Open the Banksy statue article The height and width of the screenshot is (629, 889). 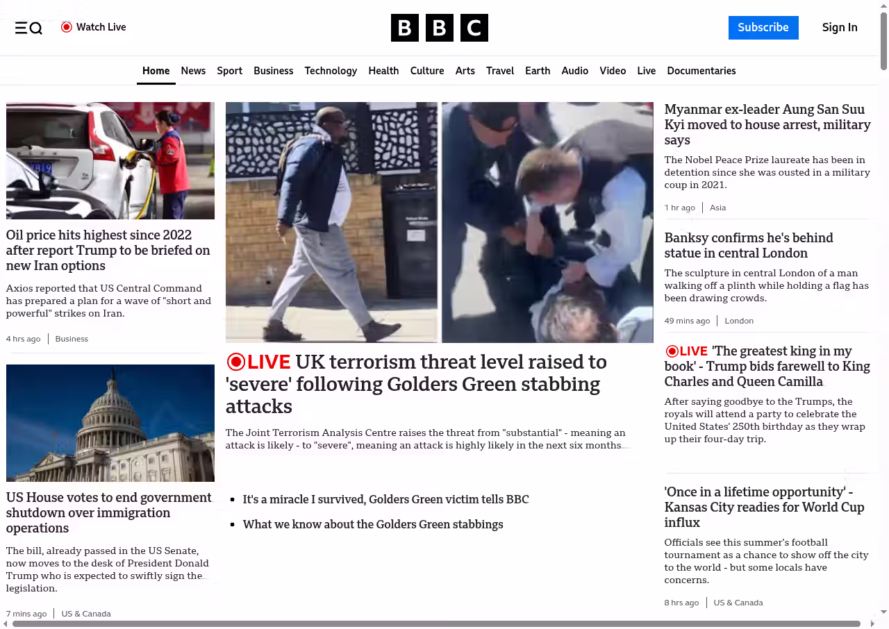pos(748,245)
